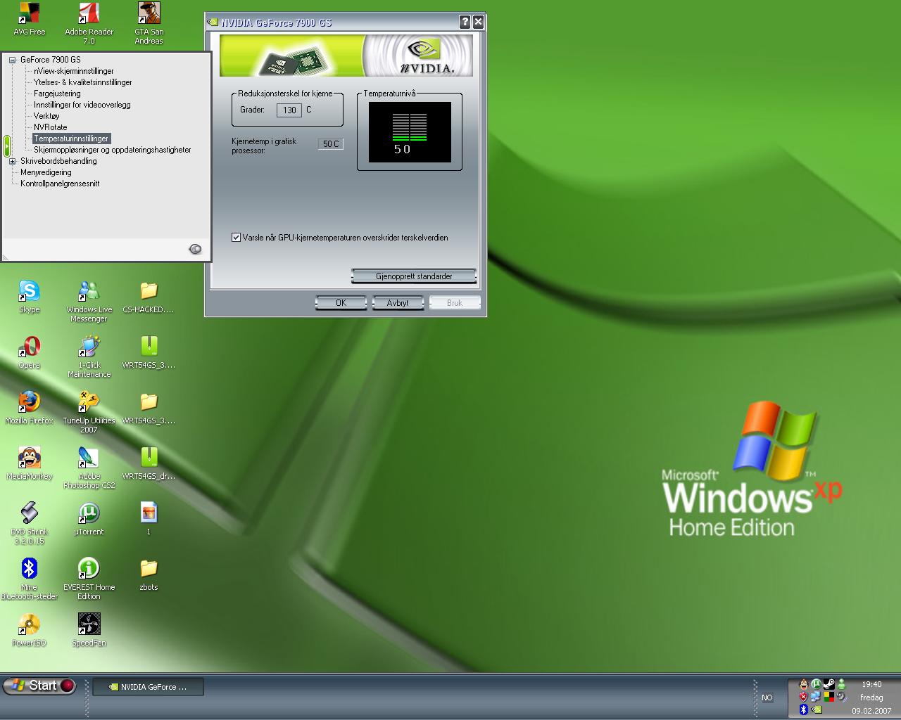Uncheck the Varsle når GPU-kjernetemperaturen checkbox
The image size is (901, 720).
point(237,238)
